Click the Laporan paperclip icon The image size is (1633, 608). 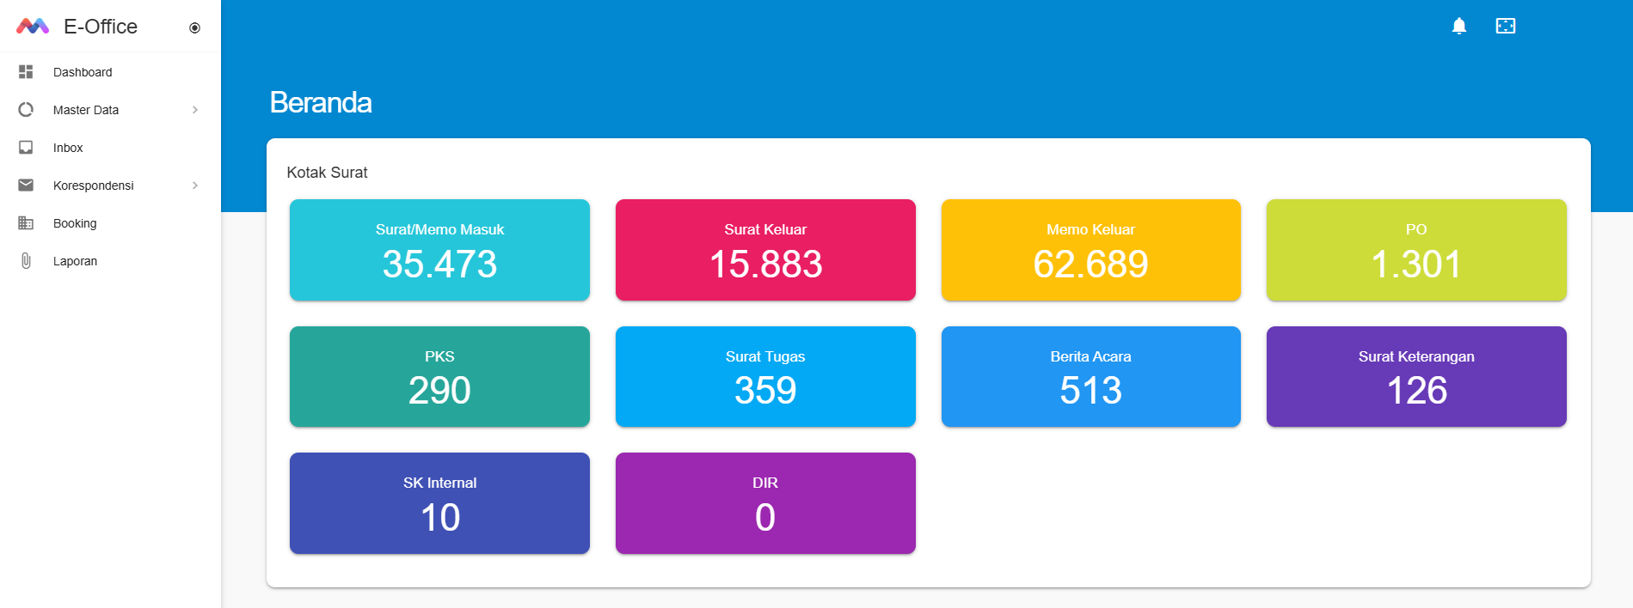tap(26, 261)
